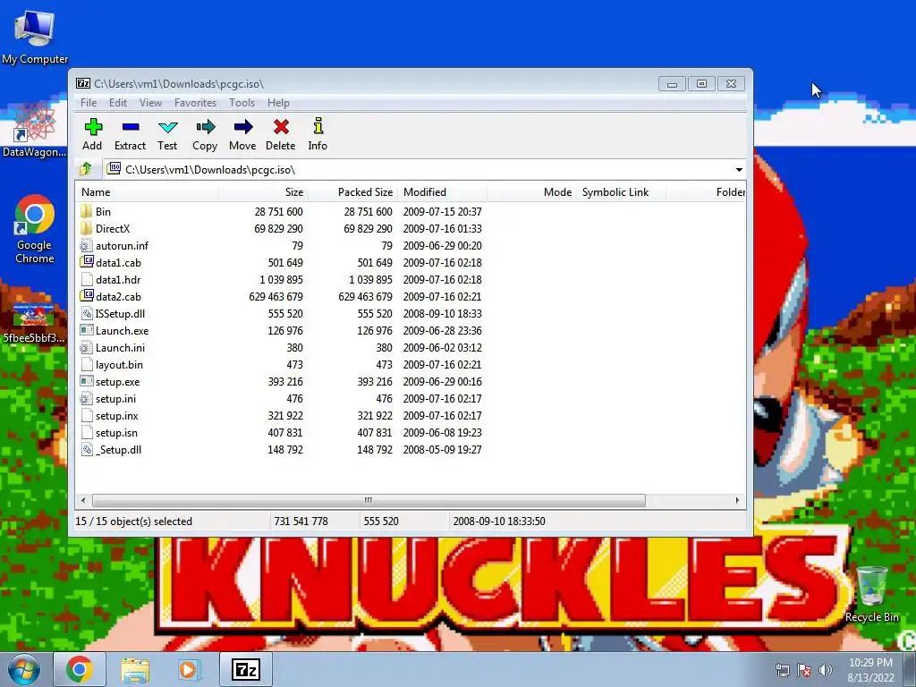Open the File menu
This screenshot has width=916, height=687.
(89, 103)
